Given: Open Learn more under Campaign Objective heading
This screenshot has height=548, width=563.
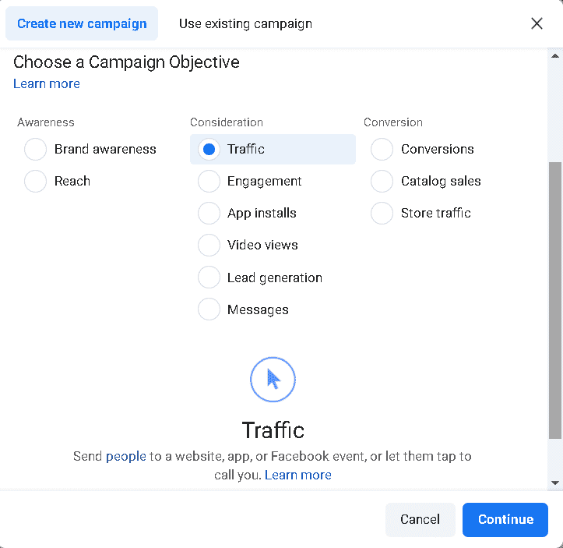Looking at the screenshot, I should pos(47,83).
